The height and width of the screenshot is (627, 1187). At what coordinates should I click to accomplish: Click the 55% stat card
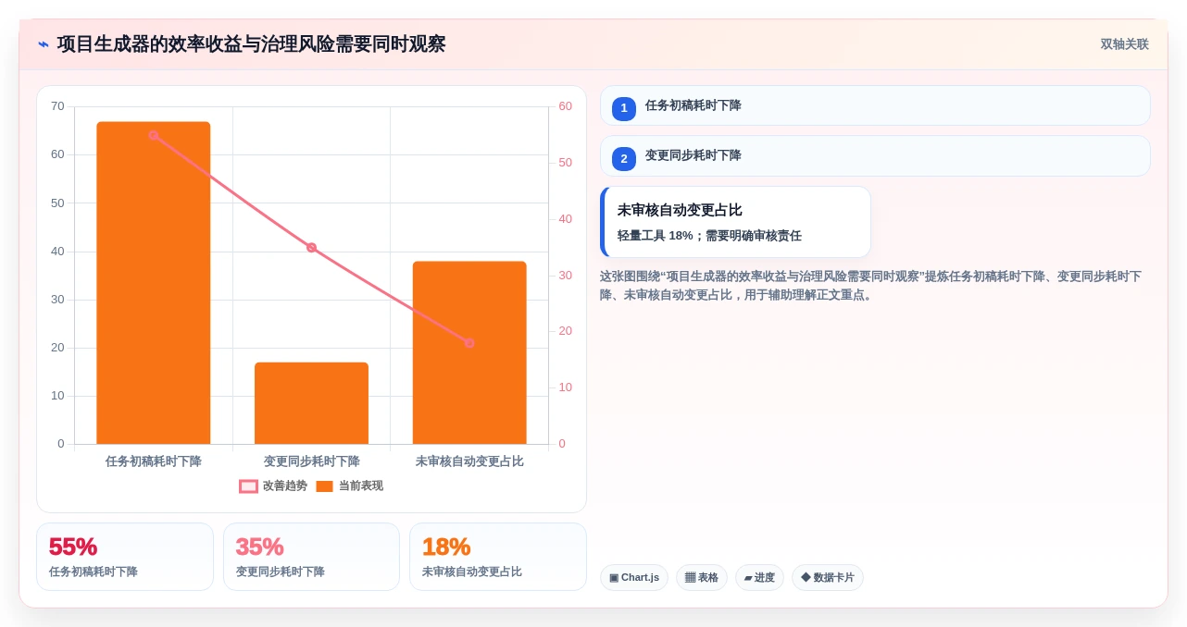[125, 557]
